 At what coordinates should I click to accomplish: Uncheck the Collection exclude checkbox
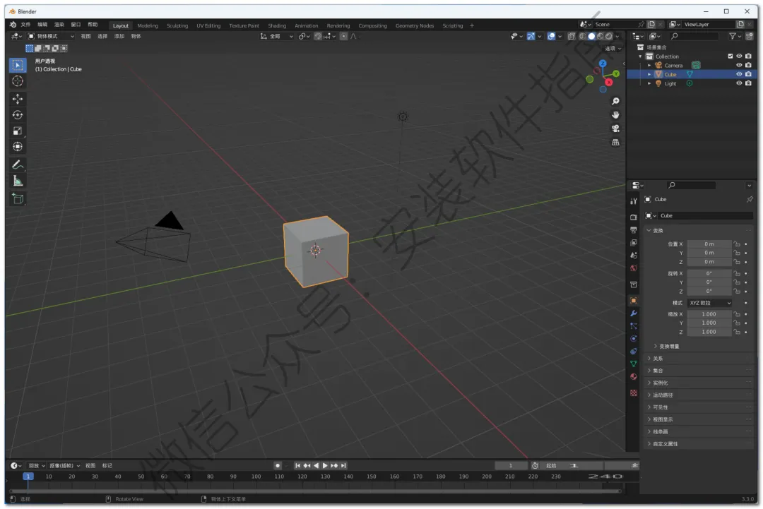pos(730,56)
